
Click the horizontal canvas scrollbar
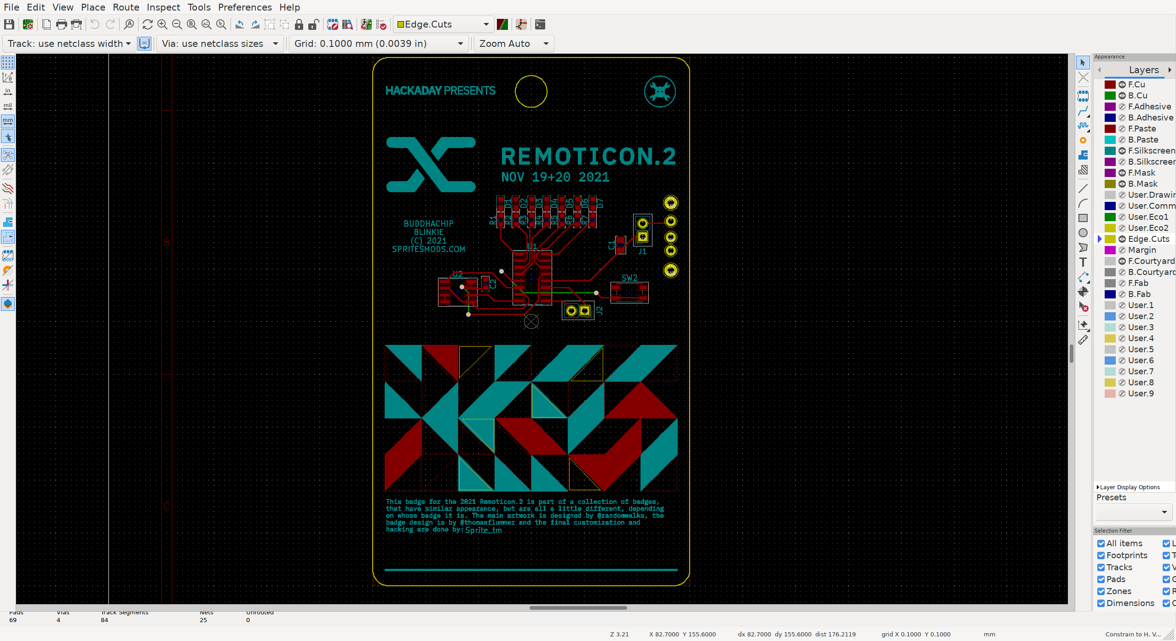click(578, 608)
